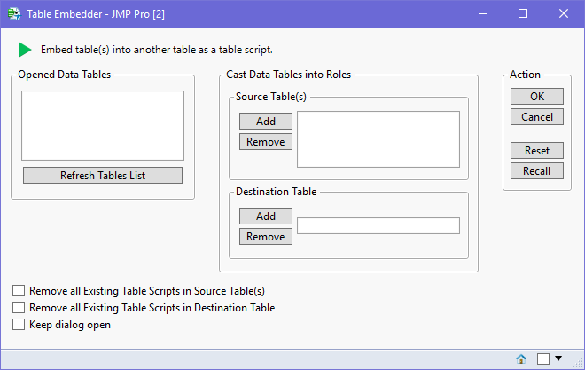Screen dimensions: 585x370
Task: Click Remove for Source Table(s)
Action: pyautogui.click(x=266, y=142)
